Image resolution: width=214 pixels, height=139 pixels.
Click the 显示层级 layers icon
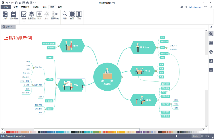[32, 14]
